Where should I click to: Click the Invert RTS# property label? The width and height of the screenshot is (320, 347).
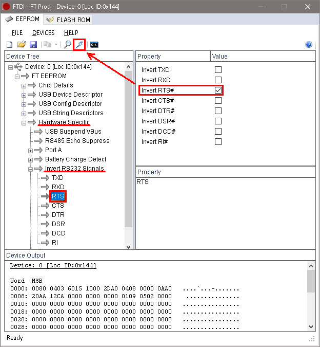158,90
